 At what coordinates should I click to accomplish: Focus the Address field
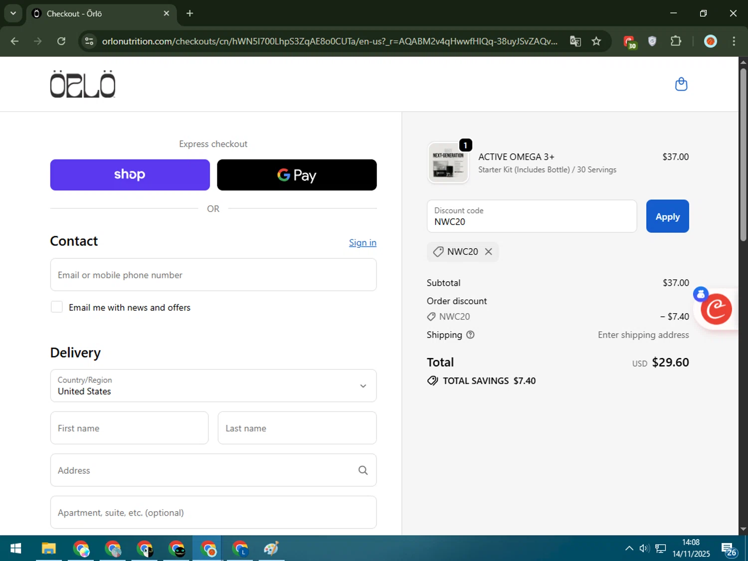pyautogui.click(x=213, y=470)
